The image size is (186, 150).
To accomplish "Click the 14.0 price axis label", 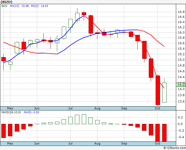I will pyautogui.click(x=181, y=89).
